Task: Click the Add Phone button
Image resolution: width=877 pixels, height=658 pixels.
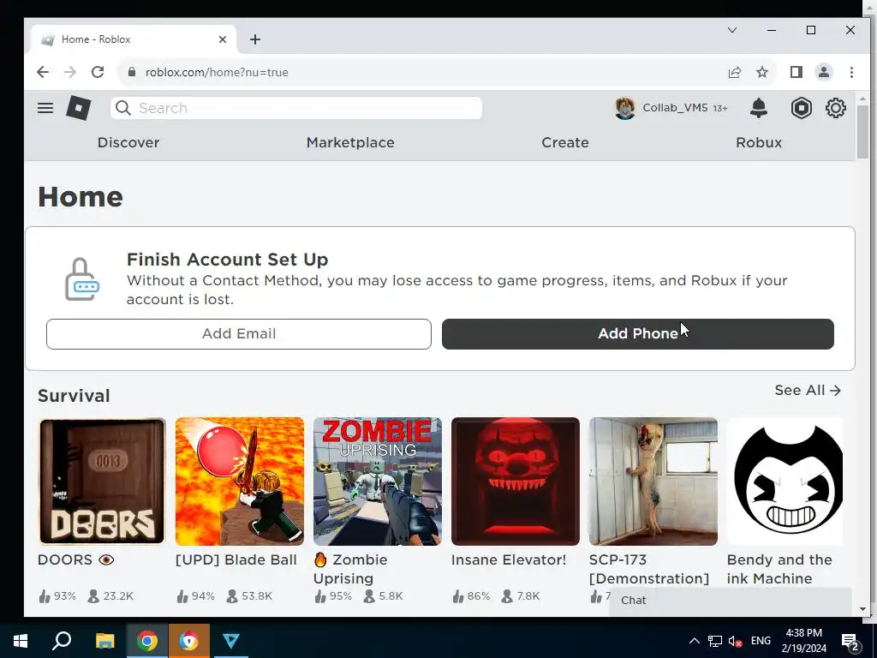Action: click(637, 334)
